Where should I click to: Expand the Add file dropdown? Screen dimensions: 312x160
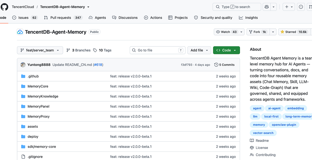tap(199, 50)
